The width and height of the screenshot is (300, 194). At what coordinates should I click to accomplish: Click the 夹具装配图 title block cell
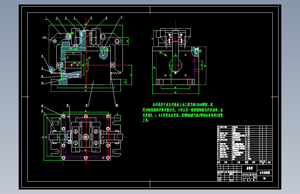265,173
